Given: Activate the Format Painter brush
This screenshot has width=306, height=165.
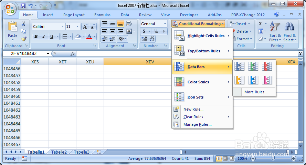Looking at the screenshot, I should click(x=24, y=39).
